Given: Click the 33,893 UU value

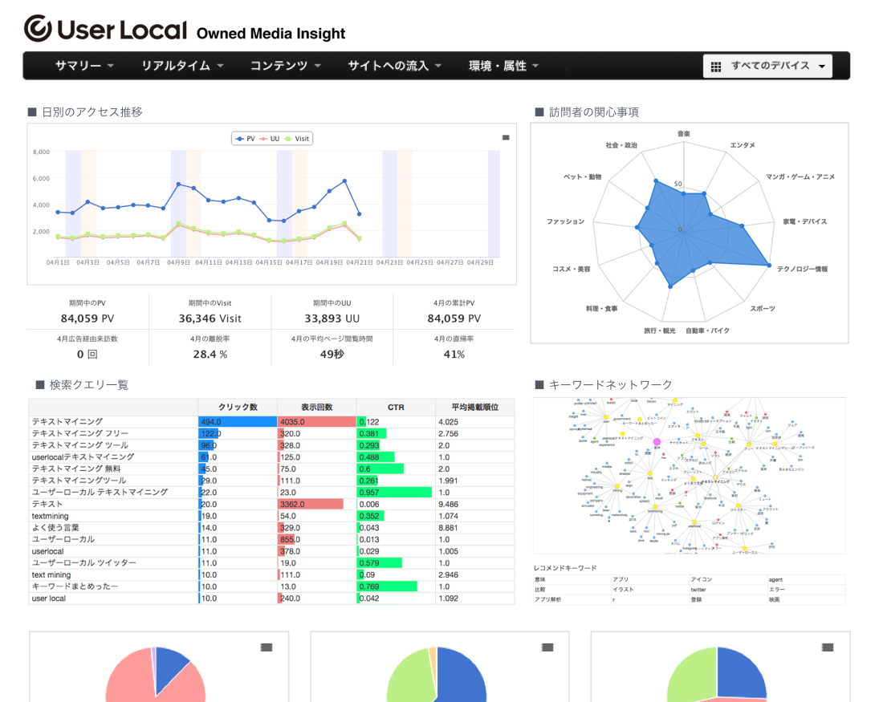Looking at the screenshot, I should pos(332,319).
